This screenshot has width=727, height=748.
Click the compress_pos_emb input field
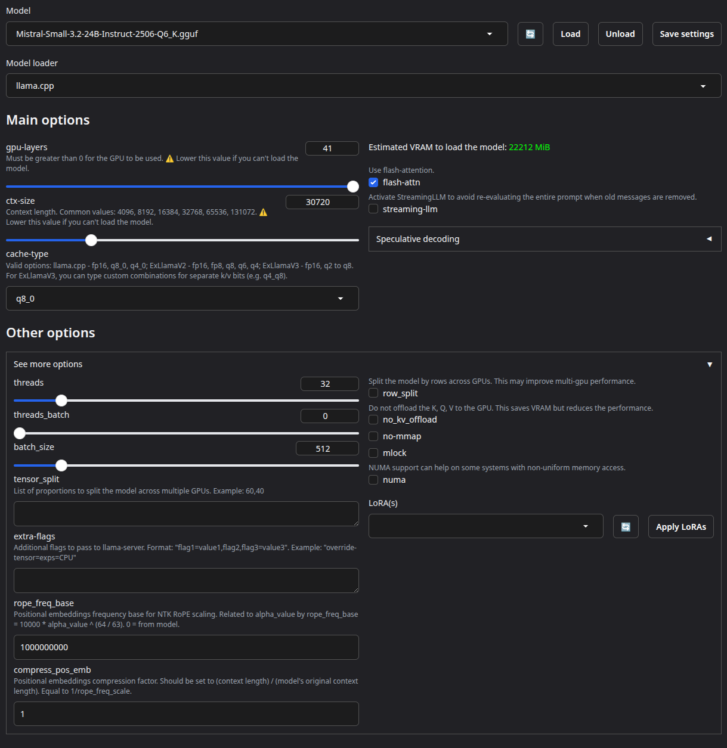pos(186,714)
